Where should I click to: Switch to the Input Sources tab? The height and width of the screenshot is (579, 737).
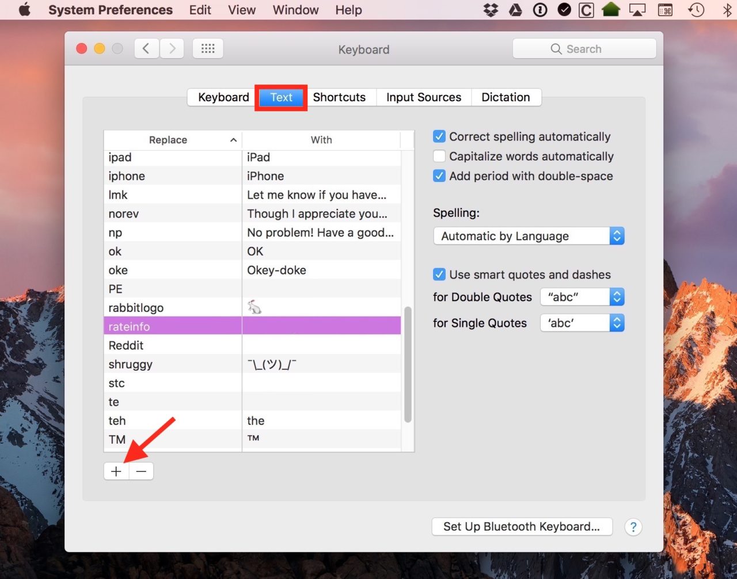424,97
